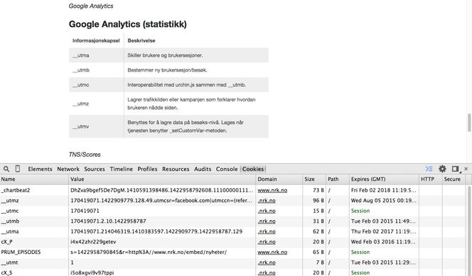Sort cookies by Size column header
This screenshot has width=472, height=276.
(x=314, y=179)
